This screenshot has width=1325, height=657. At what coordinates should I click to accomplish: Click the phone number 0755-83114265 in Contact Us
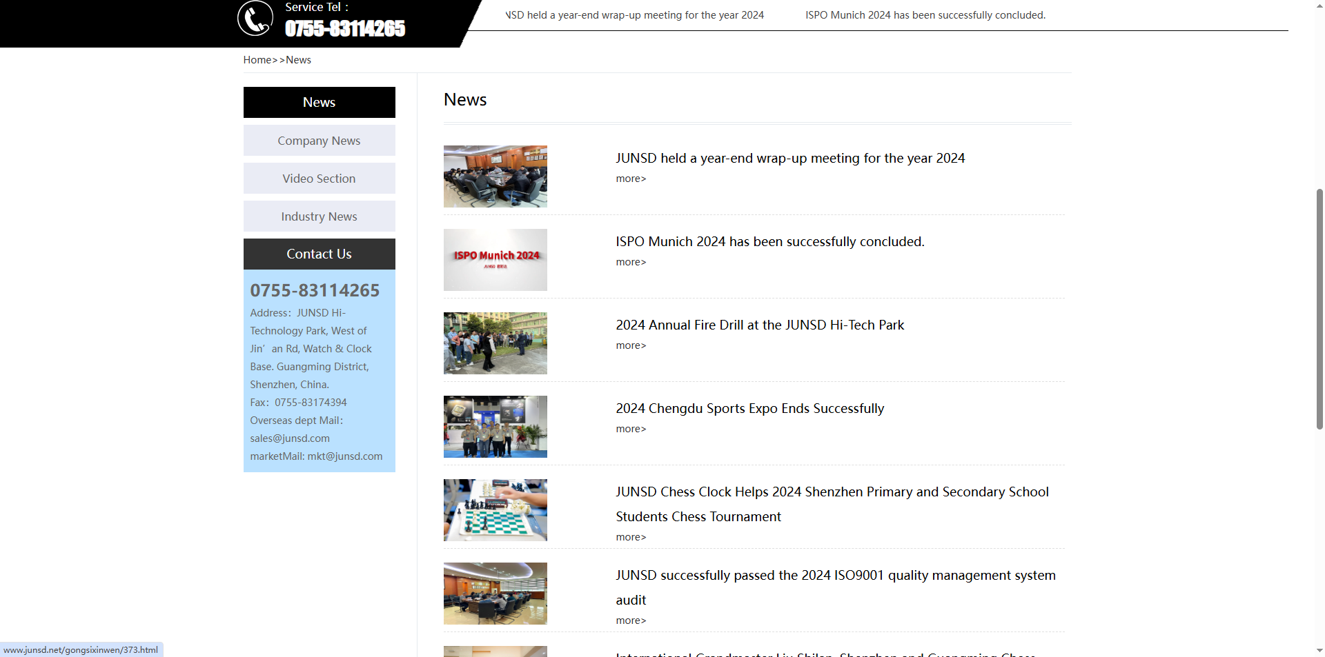point(315,290)
